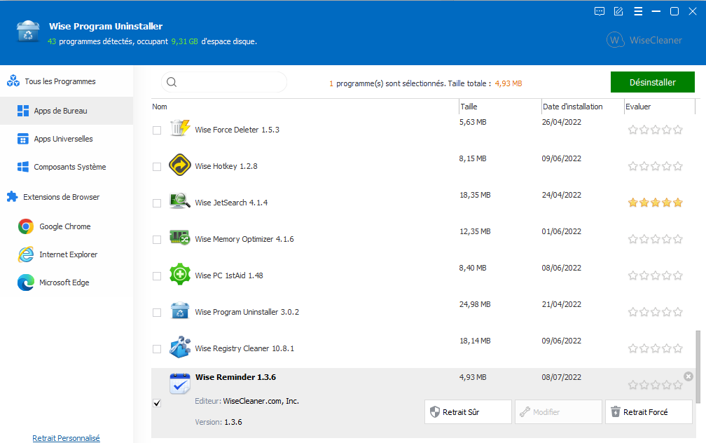Click the Retrait Forcé button
The width and height of the screenshot is (706, 443).
tap(649, 412)
